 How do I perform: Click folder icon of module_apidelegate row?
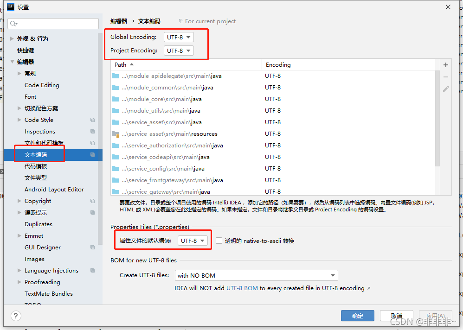116,76
